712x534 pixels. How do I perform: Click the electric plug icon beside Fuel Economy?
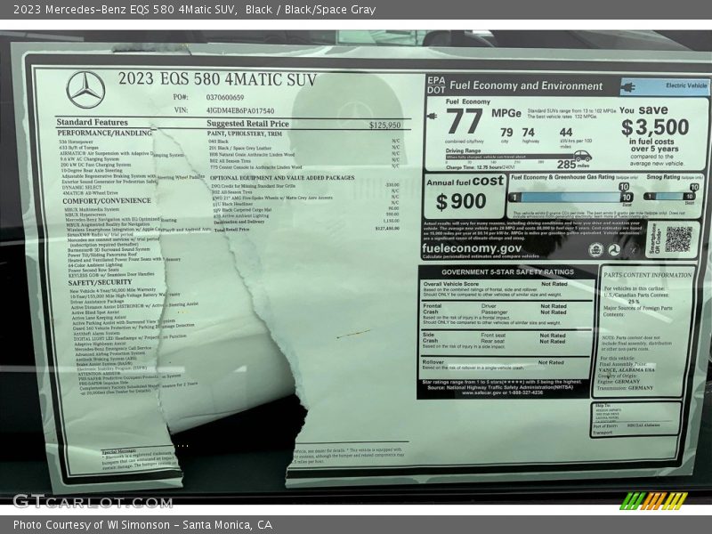coord(433,117)
